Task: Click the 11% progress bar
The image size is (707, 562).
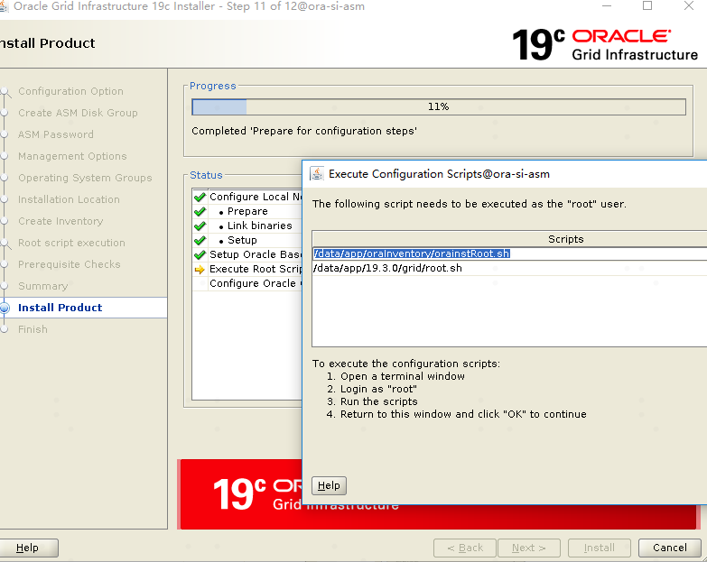Action: click(x=439, y=106)
